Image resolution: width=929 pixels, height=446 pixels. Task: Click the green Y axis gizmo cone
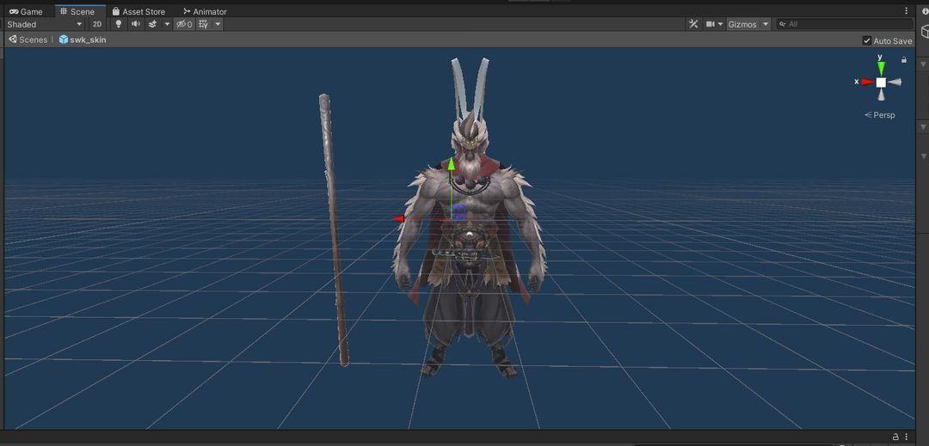point(881,67)
